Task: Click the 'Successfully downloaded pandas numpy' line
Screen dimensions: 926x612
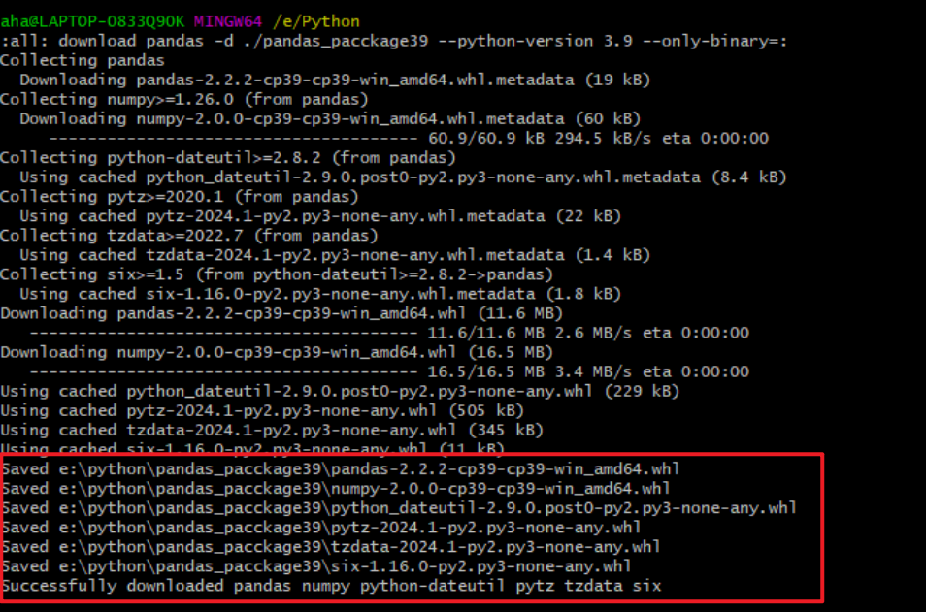Action: (x=331, y=587)
